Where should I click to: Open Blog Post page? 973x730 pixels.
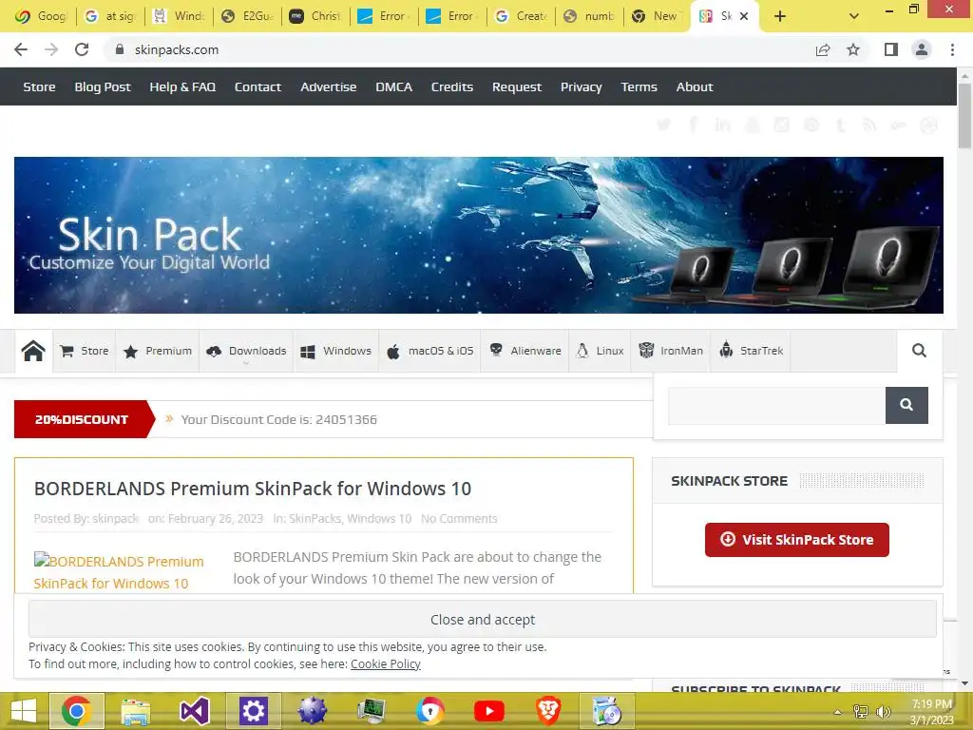tap(103, 86)
